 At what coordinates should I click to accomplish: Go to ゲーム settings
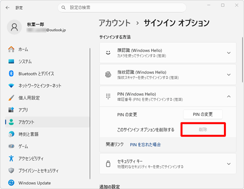point(47,146)
